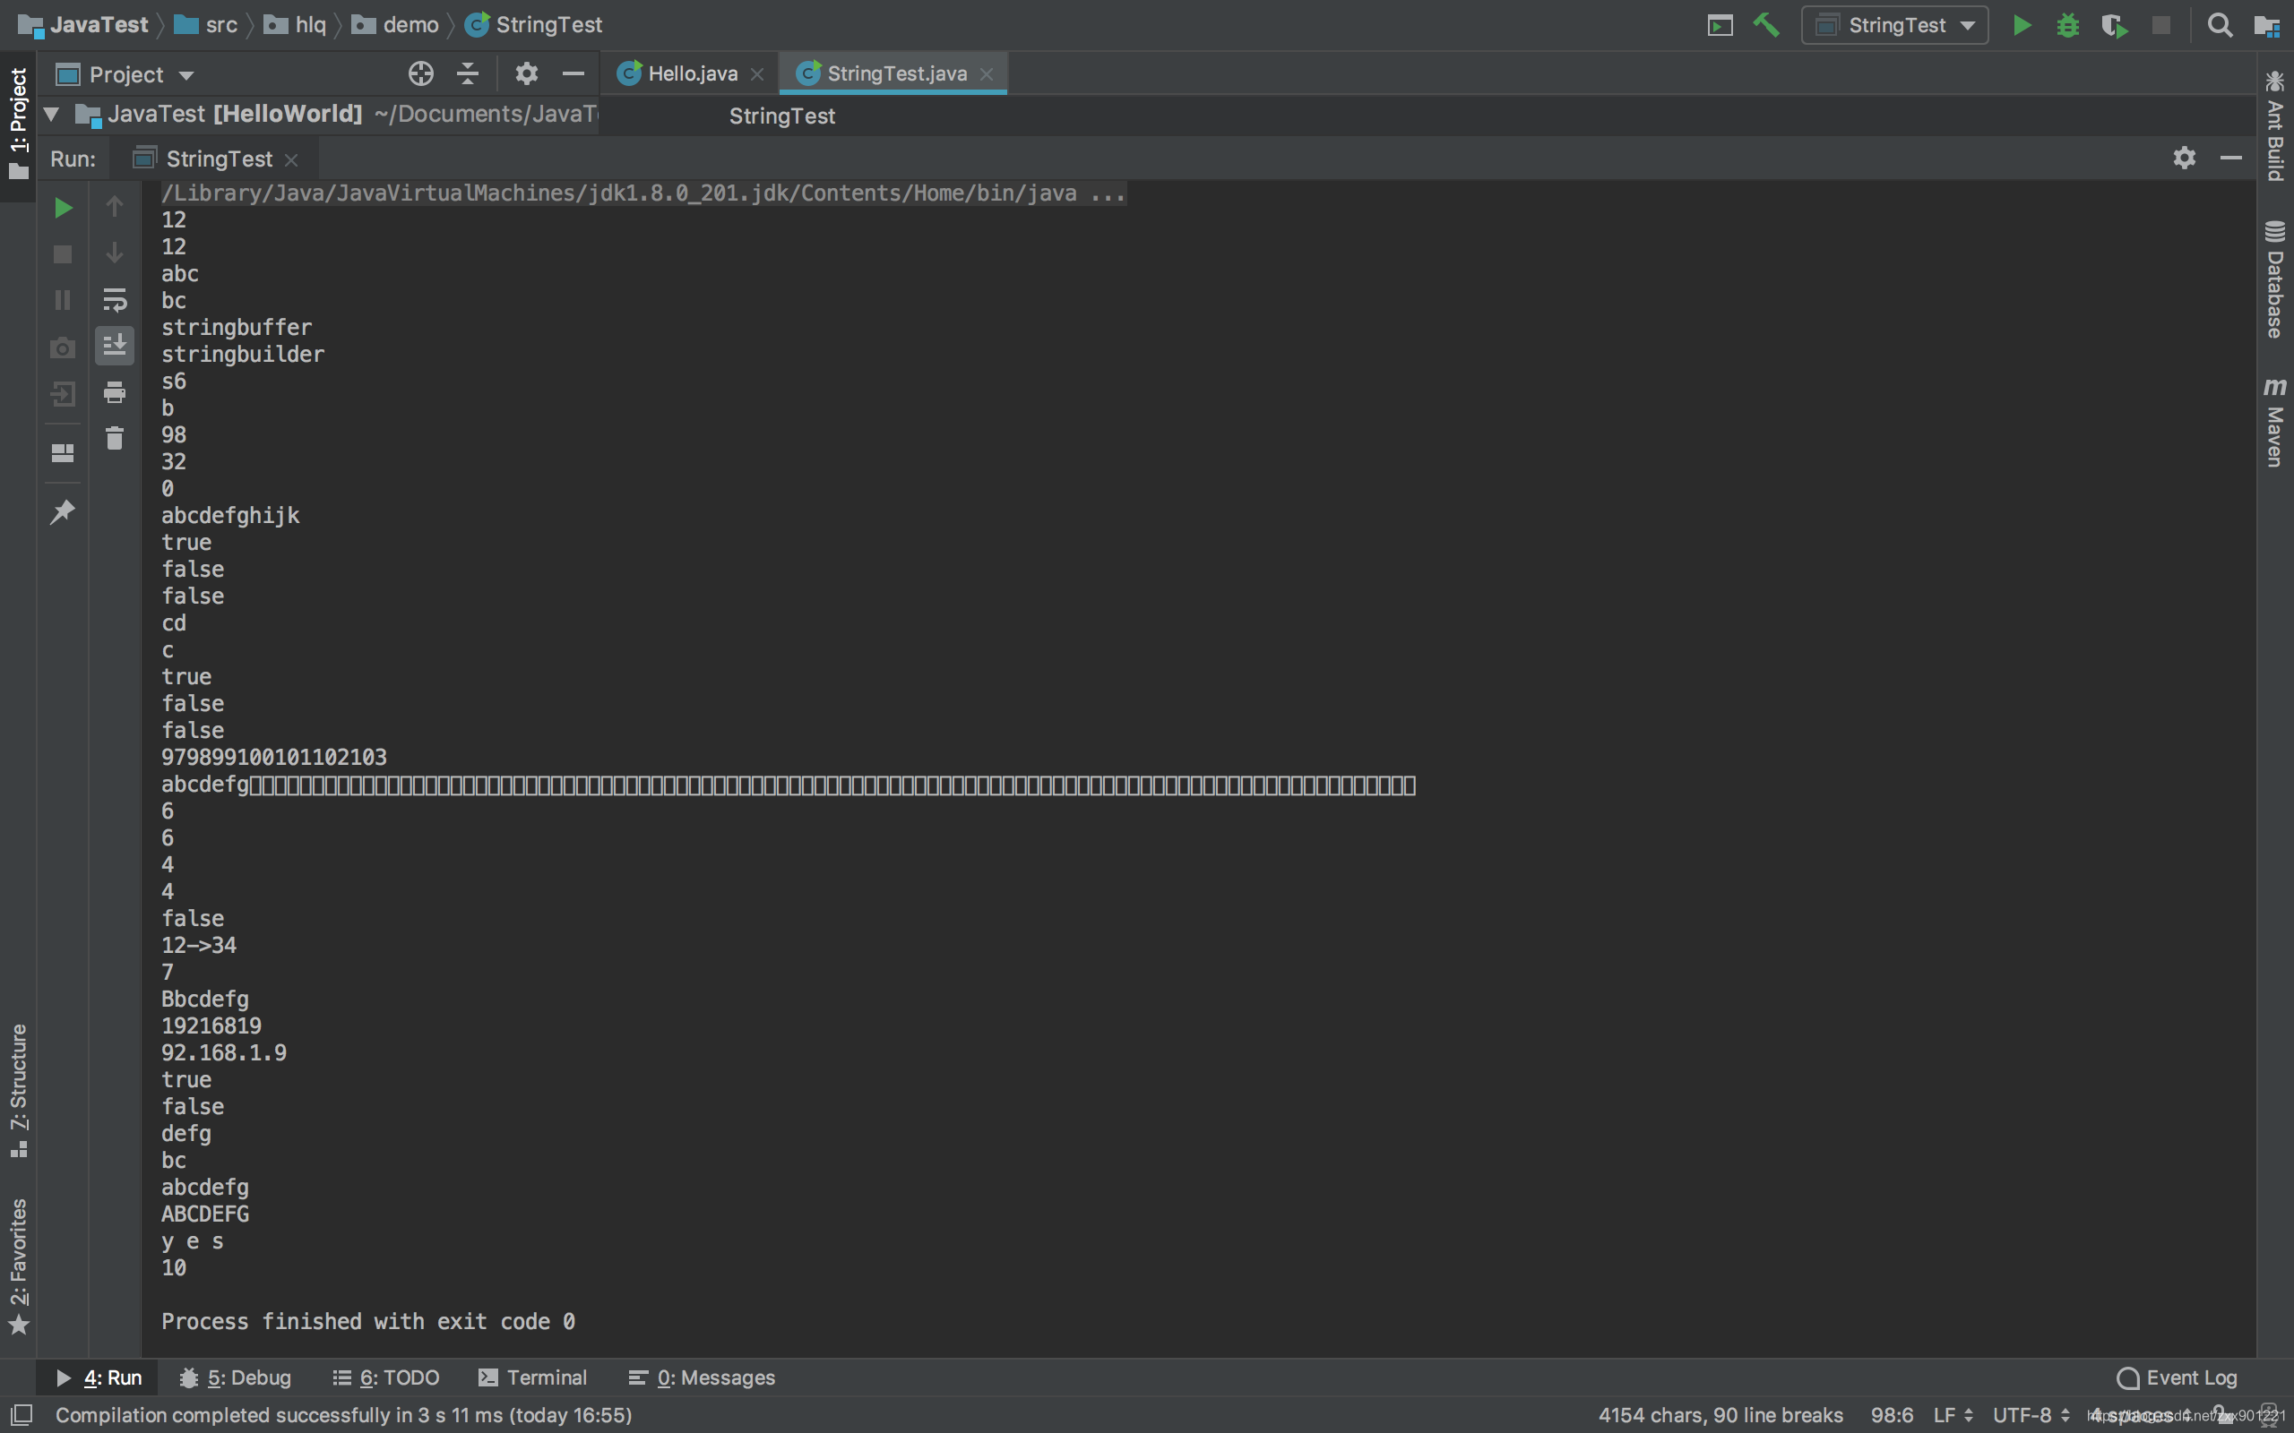Open Database side panel

tap(2275, 279)
